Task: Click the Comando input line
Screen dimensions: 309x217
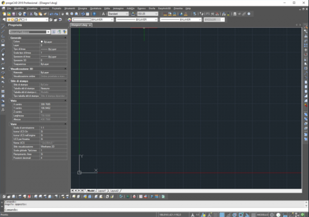Action: pyautogui.click(x=154, y=210)
